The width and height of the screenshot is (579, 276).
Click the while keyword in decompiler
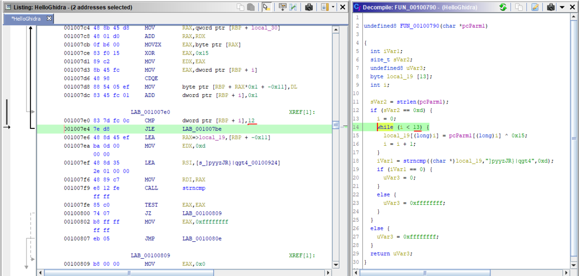[x=386, y=127]
